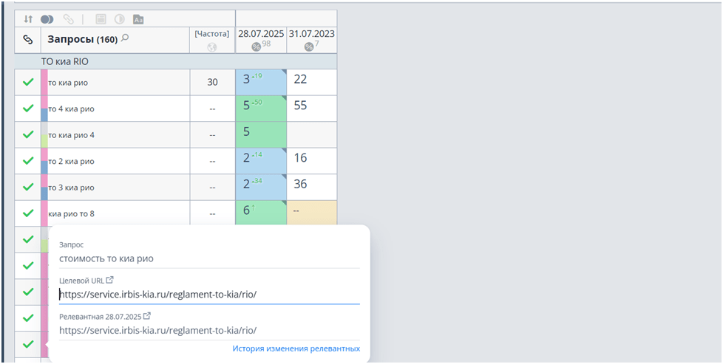Viewport: 723px width, 364px height.
Task: Click the globe icon under Частота
Action: tap(212, 47)
